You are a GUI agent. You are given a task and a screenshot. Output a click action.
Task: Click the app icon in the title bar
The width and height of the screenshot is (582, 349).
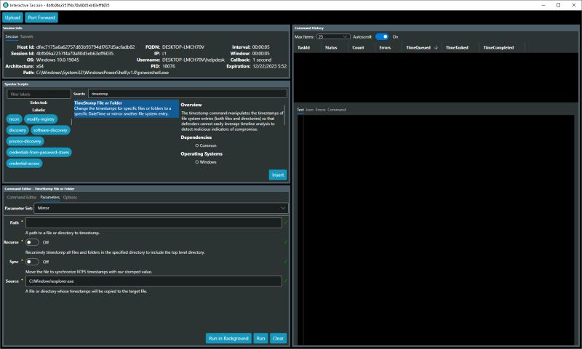(6, 5)
